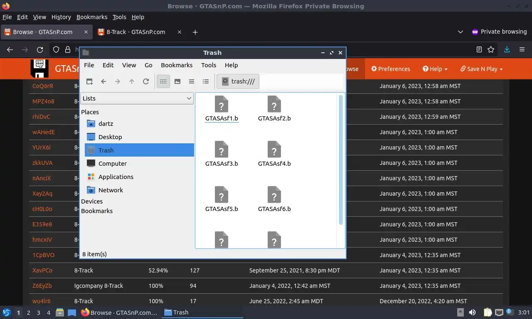This screenshot has height=319, width=532.
Task: Open the system start menu icon
Action: [6, 312]
